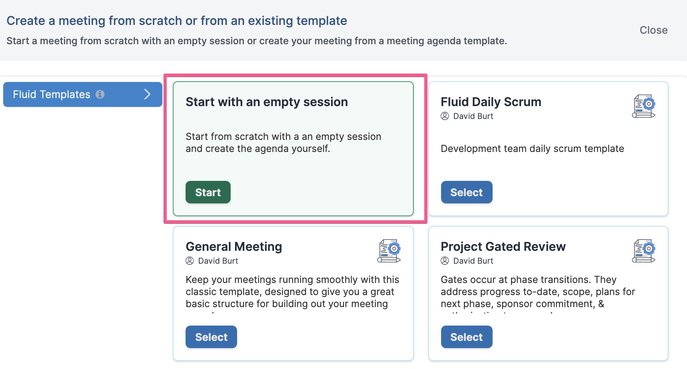The image size is (687, 369).
Task: Click the General Meeting title
Action: point(234,246)
